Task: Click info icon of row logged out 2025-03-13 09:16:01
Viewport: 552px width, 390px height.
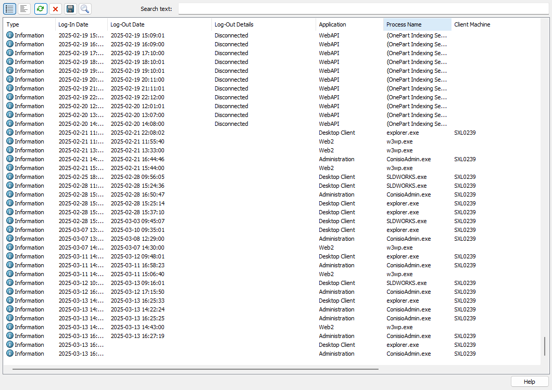Action: click(x=10, y=283)
